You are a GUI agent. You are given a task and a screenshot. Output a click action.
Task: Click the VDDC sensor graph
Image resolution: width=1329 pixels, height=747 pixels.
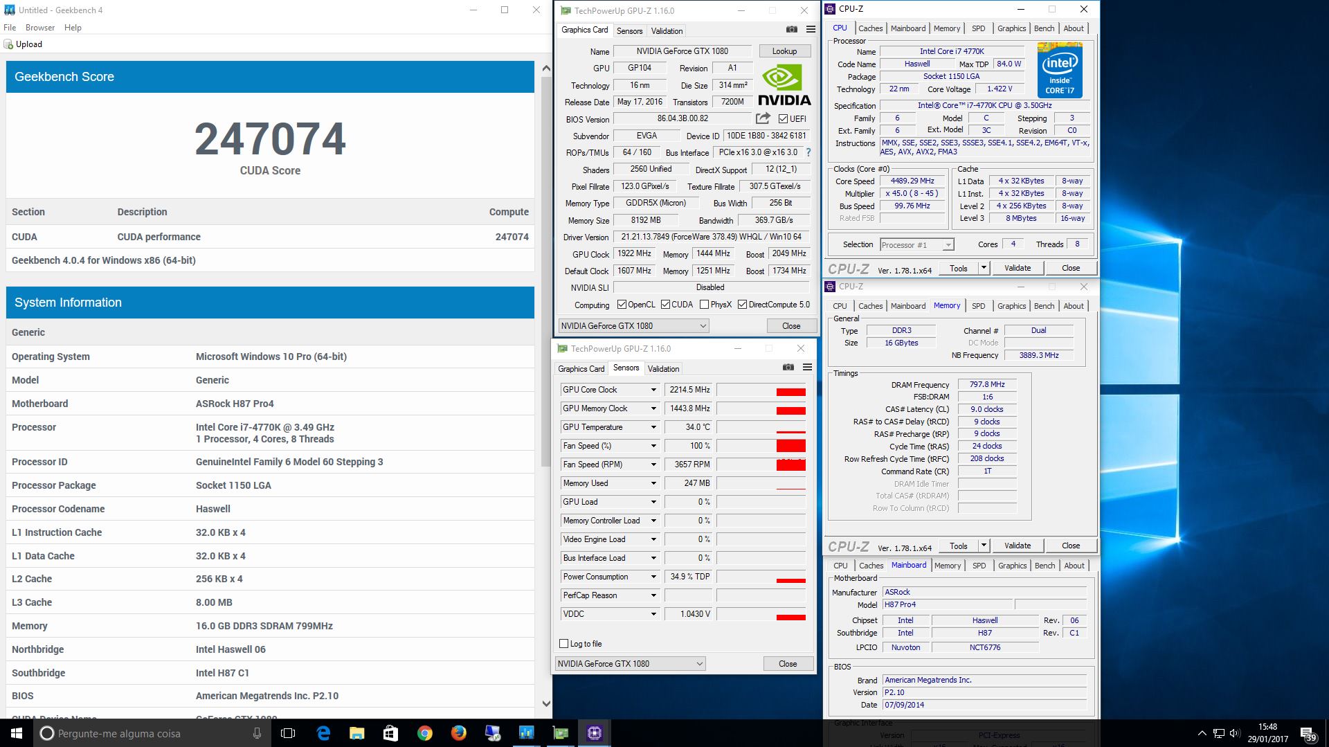pos(761,614)
